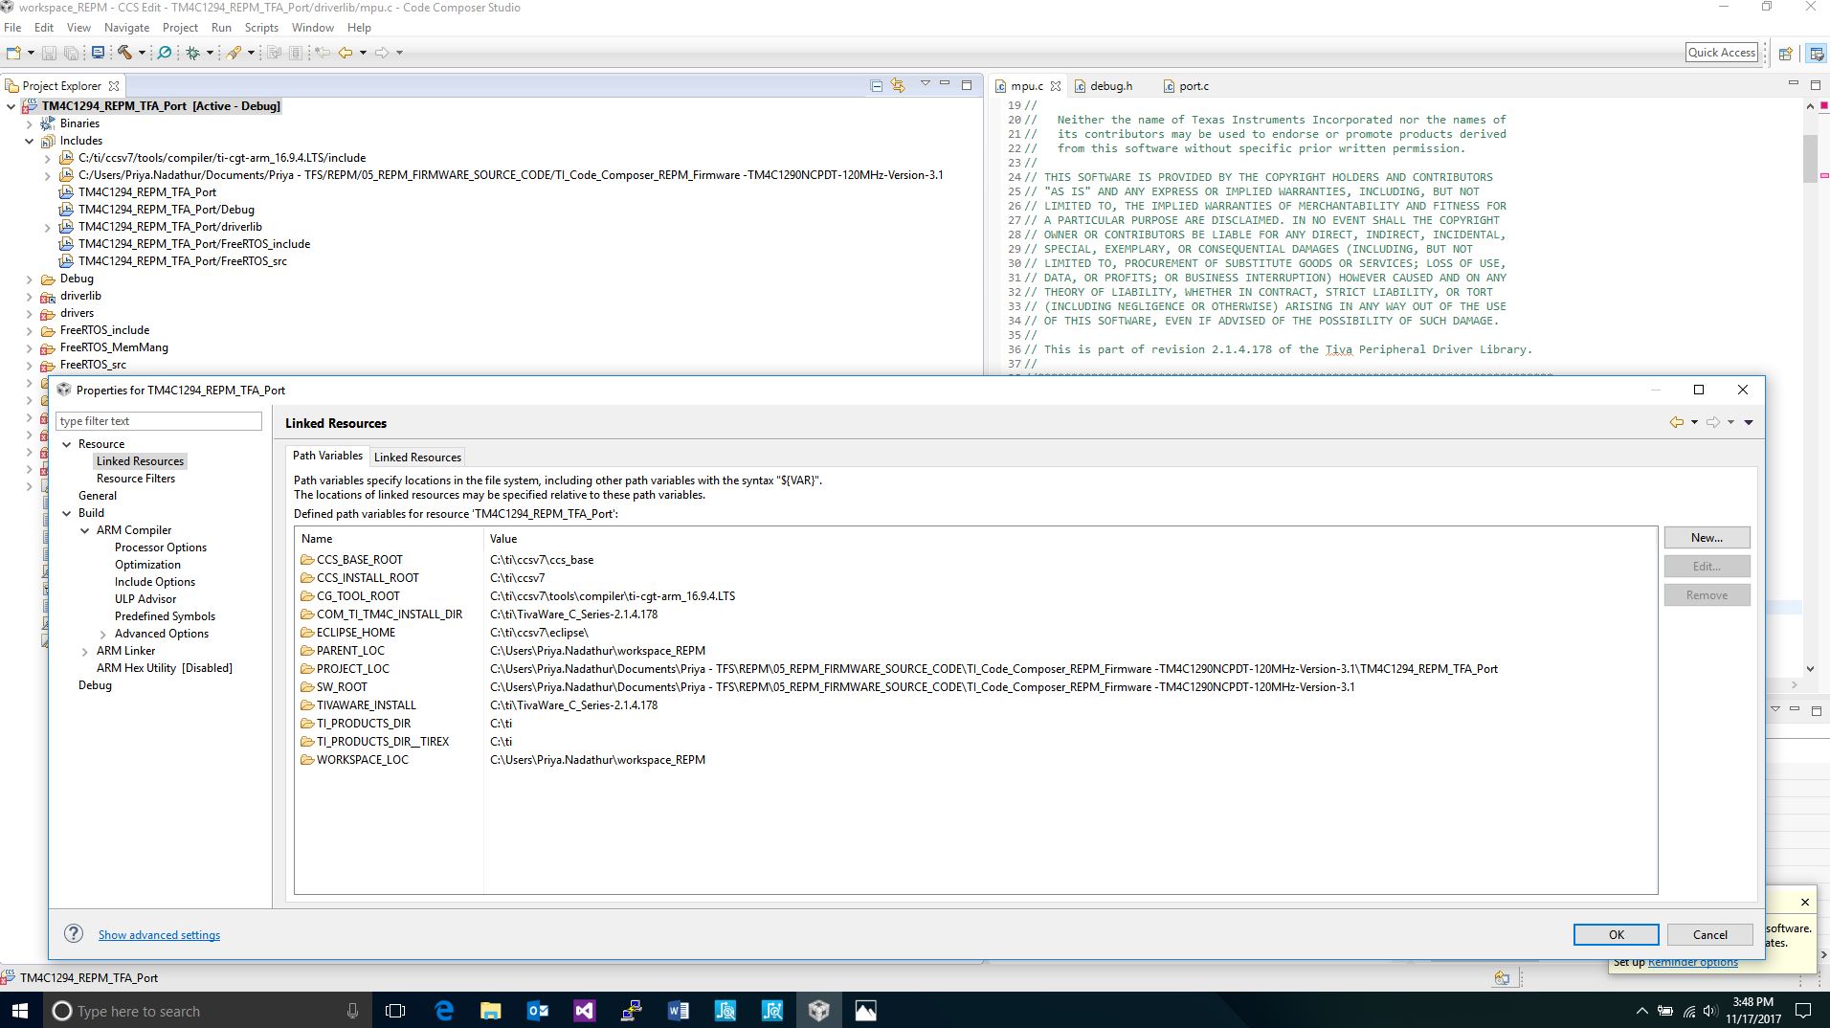Open the Debug launch dropdown arrow
Viewport: 1830px width, 1028px height.
pos(210,53)
